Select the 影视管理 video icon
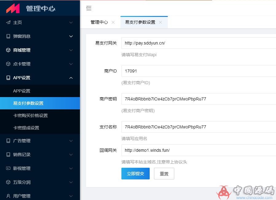The image size is (276, 200). pyautogui.click(x=8, y=168)
